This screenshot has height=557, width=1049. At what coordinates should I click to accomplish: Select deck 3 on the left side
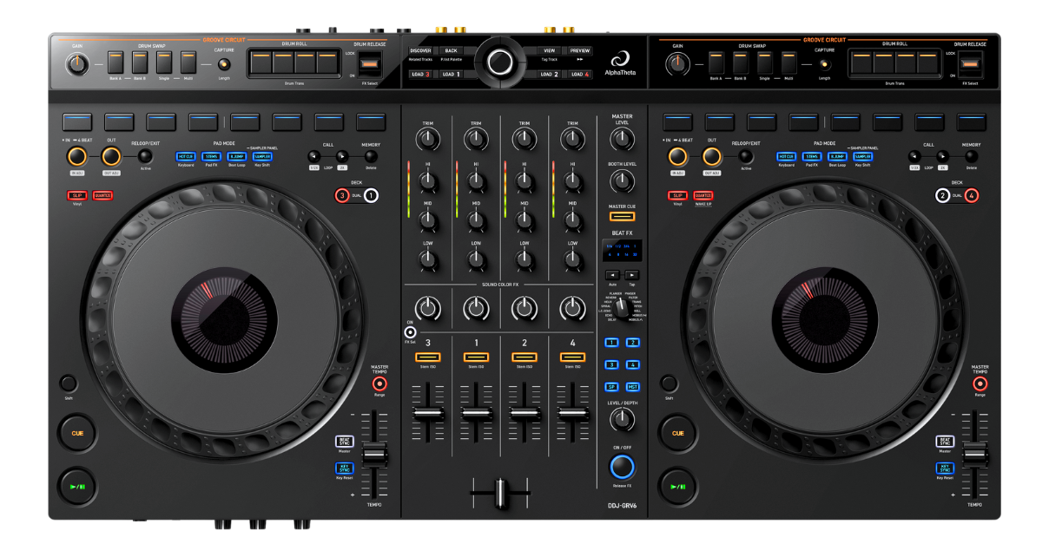coord(343,196)
